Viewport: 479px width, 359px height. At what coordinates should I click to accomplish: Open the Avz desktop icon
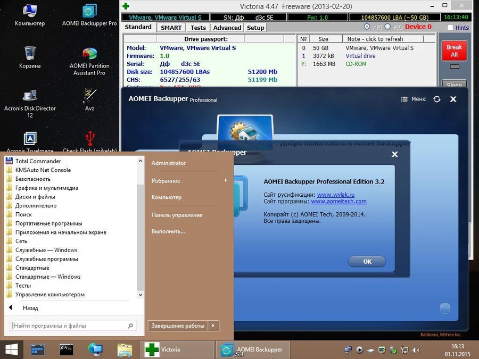coord(89,96)
